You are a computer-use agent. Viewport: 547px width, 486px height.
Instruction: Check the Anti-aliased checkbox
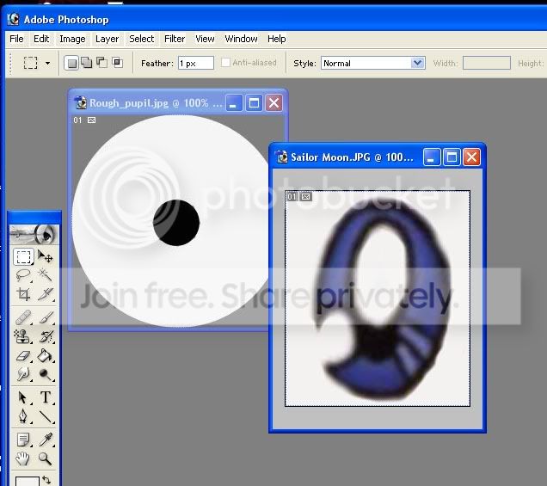(x=225, y=63)
